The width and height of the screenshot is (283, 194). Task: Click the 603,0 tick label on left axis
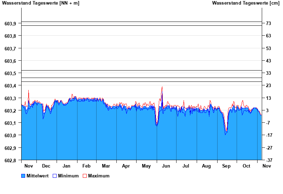tap(10, 135)
